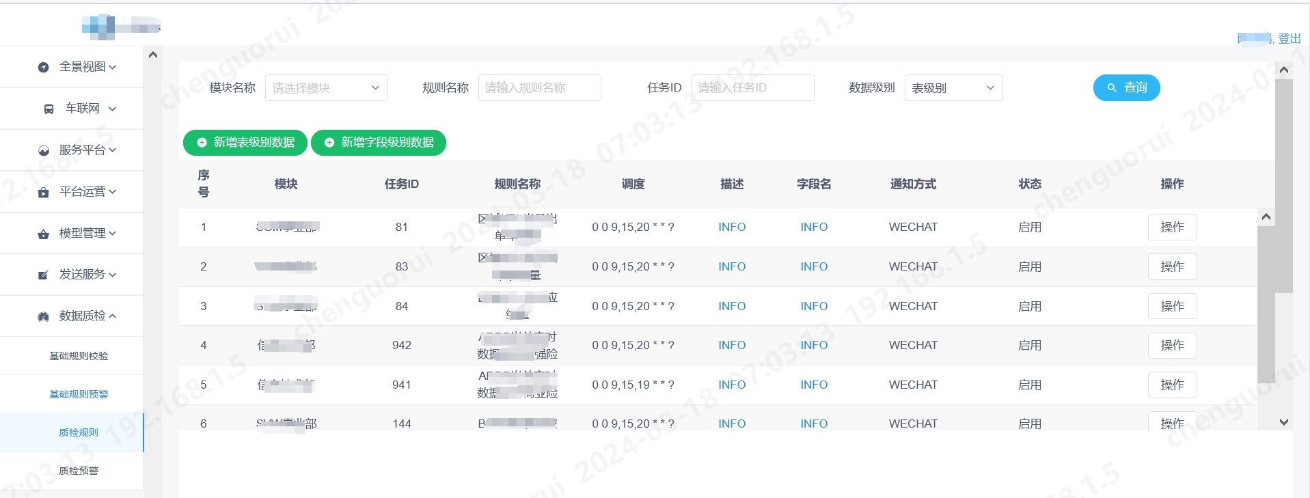Open 描述 INFO link for task 942
The width and height of the screenshot is (1310, 498).
point(732,345)
